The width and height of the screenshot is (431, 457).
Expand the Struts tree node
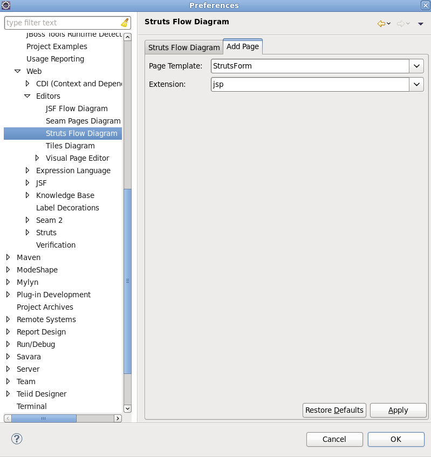[x=27, y=233]
